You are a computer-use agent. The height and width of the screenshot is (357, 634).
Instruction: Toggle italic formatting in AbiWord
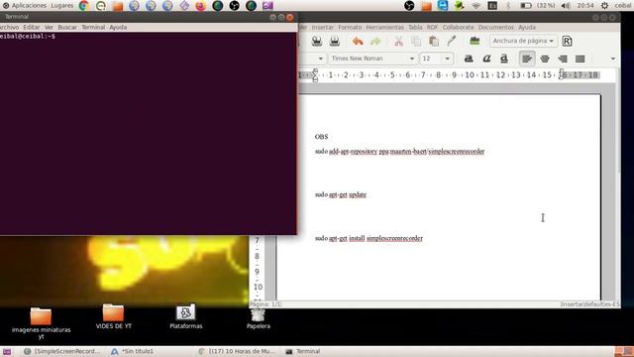(486, 59)
